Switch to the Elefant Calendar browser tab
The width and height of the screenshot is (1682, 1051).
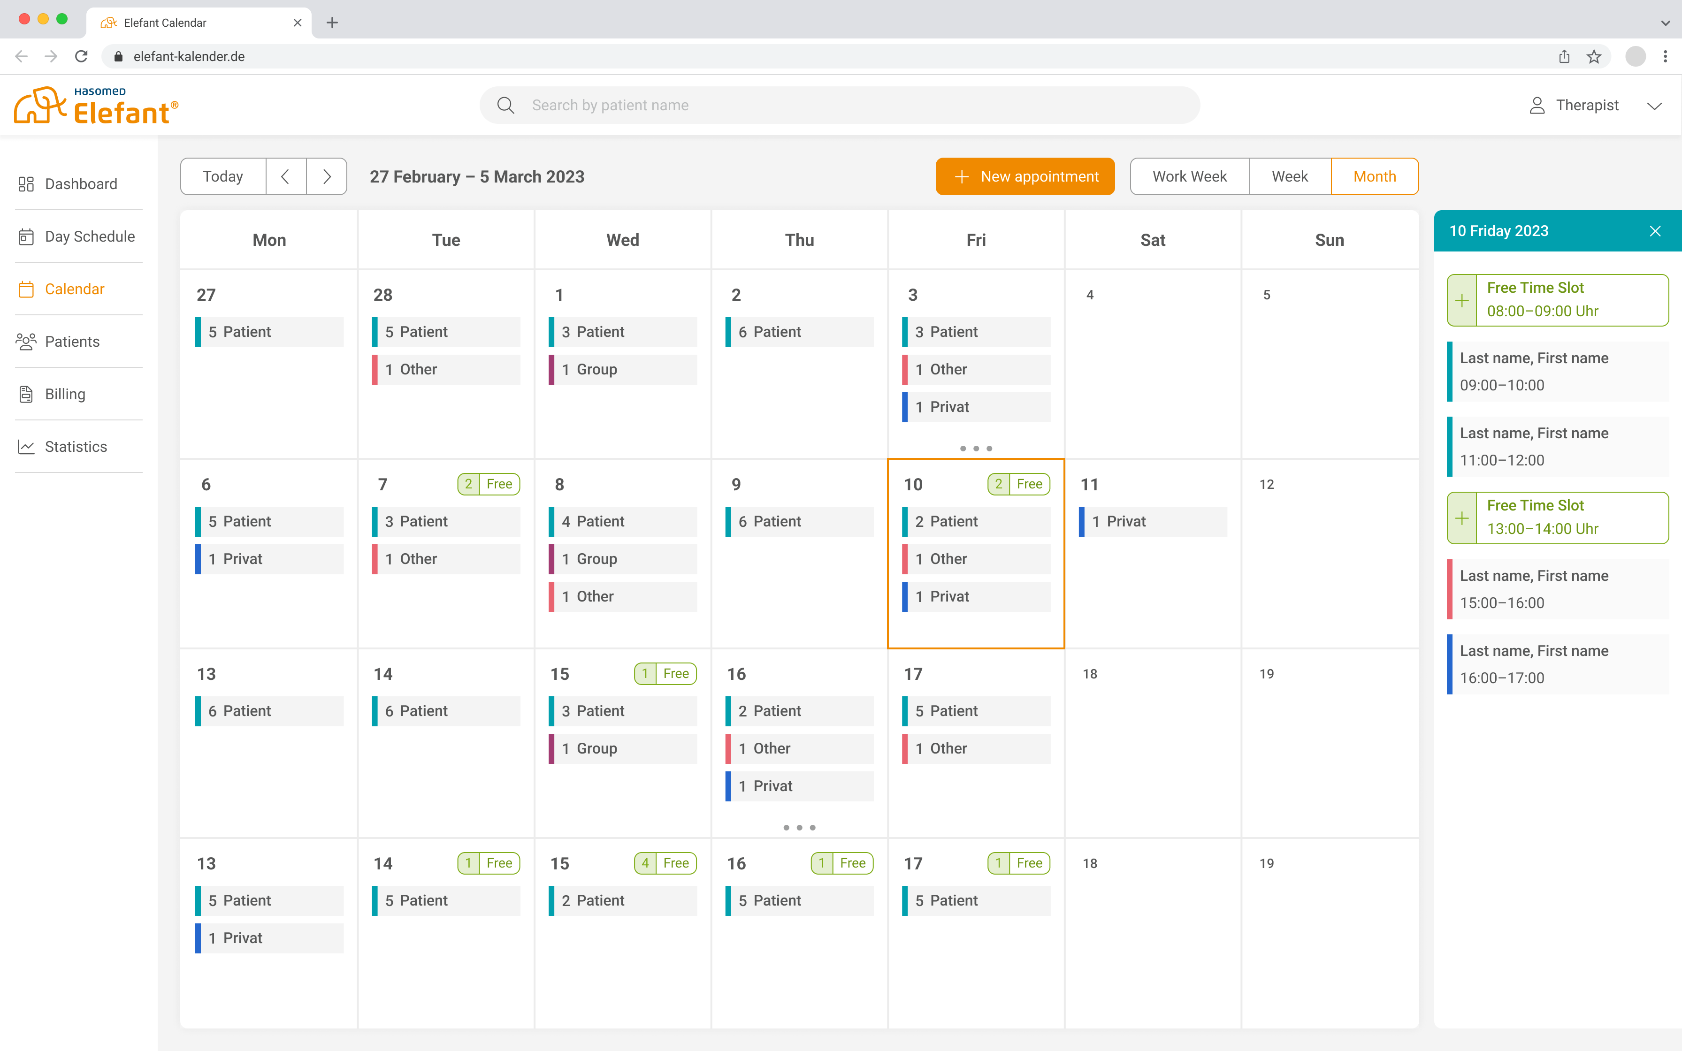(165, 22)
